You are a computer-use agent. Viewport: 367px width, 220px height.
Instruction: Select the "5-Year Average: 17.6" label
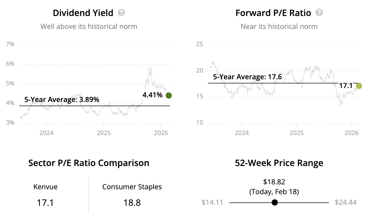[x=247, y=77]
